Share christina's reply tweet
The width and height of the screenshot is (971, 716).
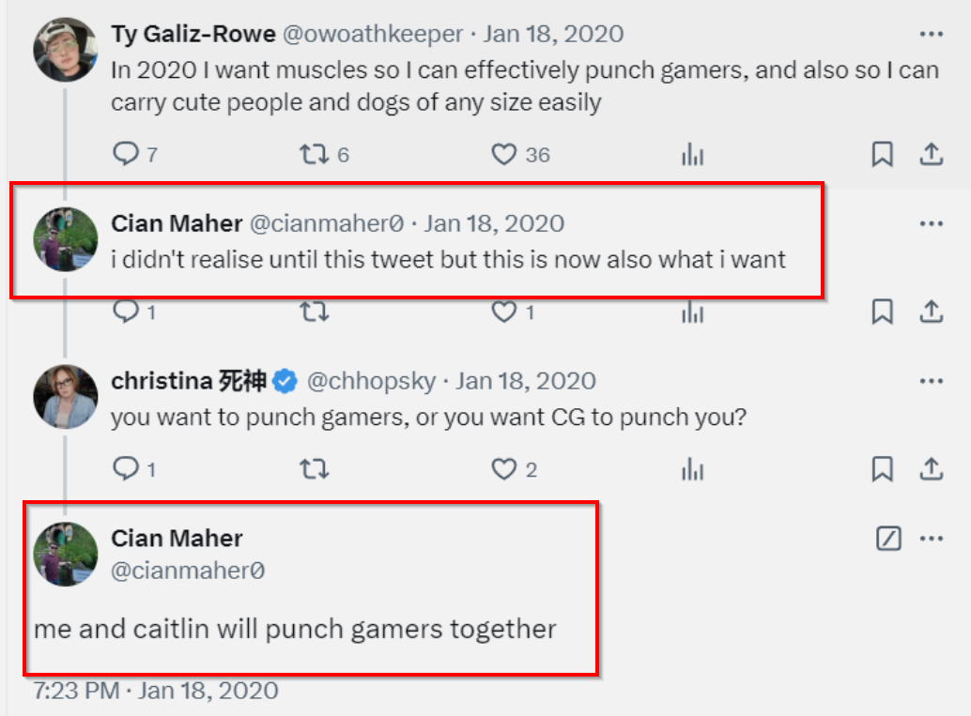tap(931, 468)
